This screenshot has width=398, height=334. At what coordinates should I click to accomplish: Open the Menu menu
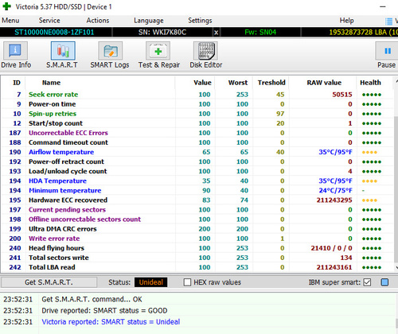[10, 21]
